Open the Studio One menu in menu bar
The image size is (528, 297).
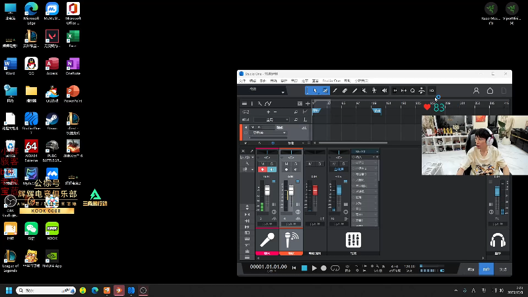coord(331,80)
